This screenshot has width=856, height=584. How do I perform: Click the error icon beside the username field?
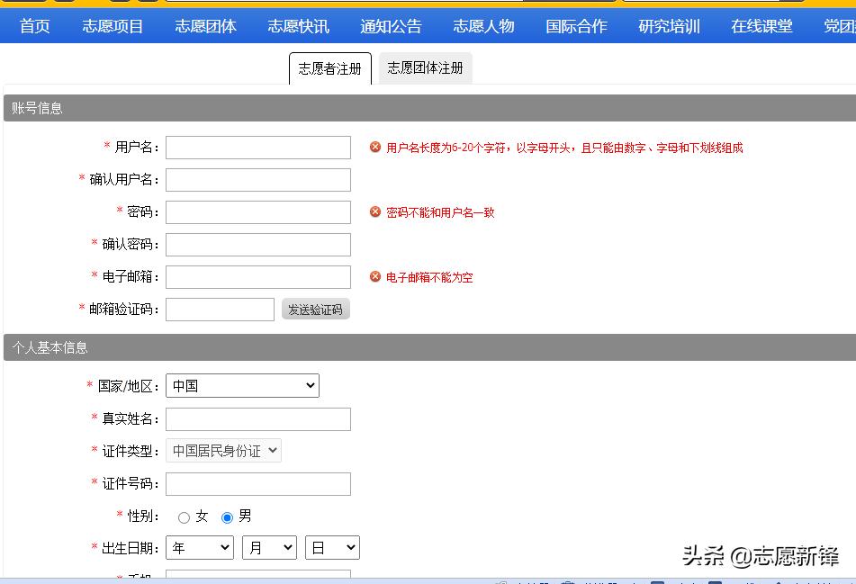375,148
